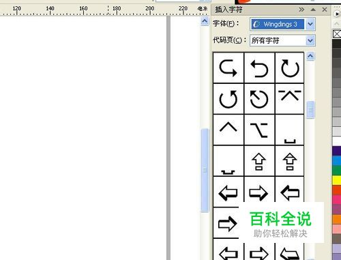The height and width of the screenshot is (260, 341).
Task: Select the plain upward caret character
Action: (x=228, y=130)
